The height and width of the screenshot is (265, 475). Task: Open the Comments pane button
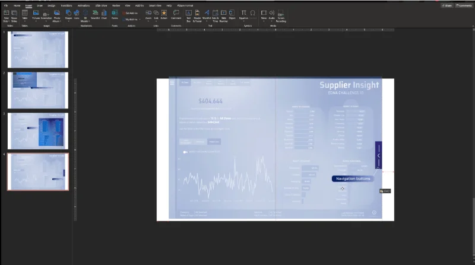point(464,5)
